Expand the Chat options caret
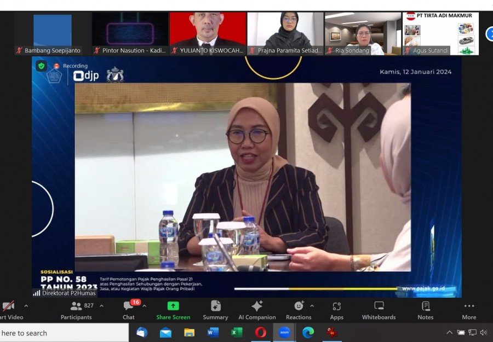The width and height of the screenshot is (493, 342). pyautogui.click(x=144, y=306)
